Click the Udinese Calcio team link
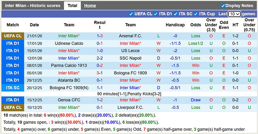 tap(69, 43)
